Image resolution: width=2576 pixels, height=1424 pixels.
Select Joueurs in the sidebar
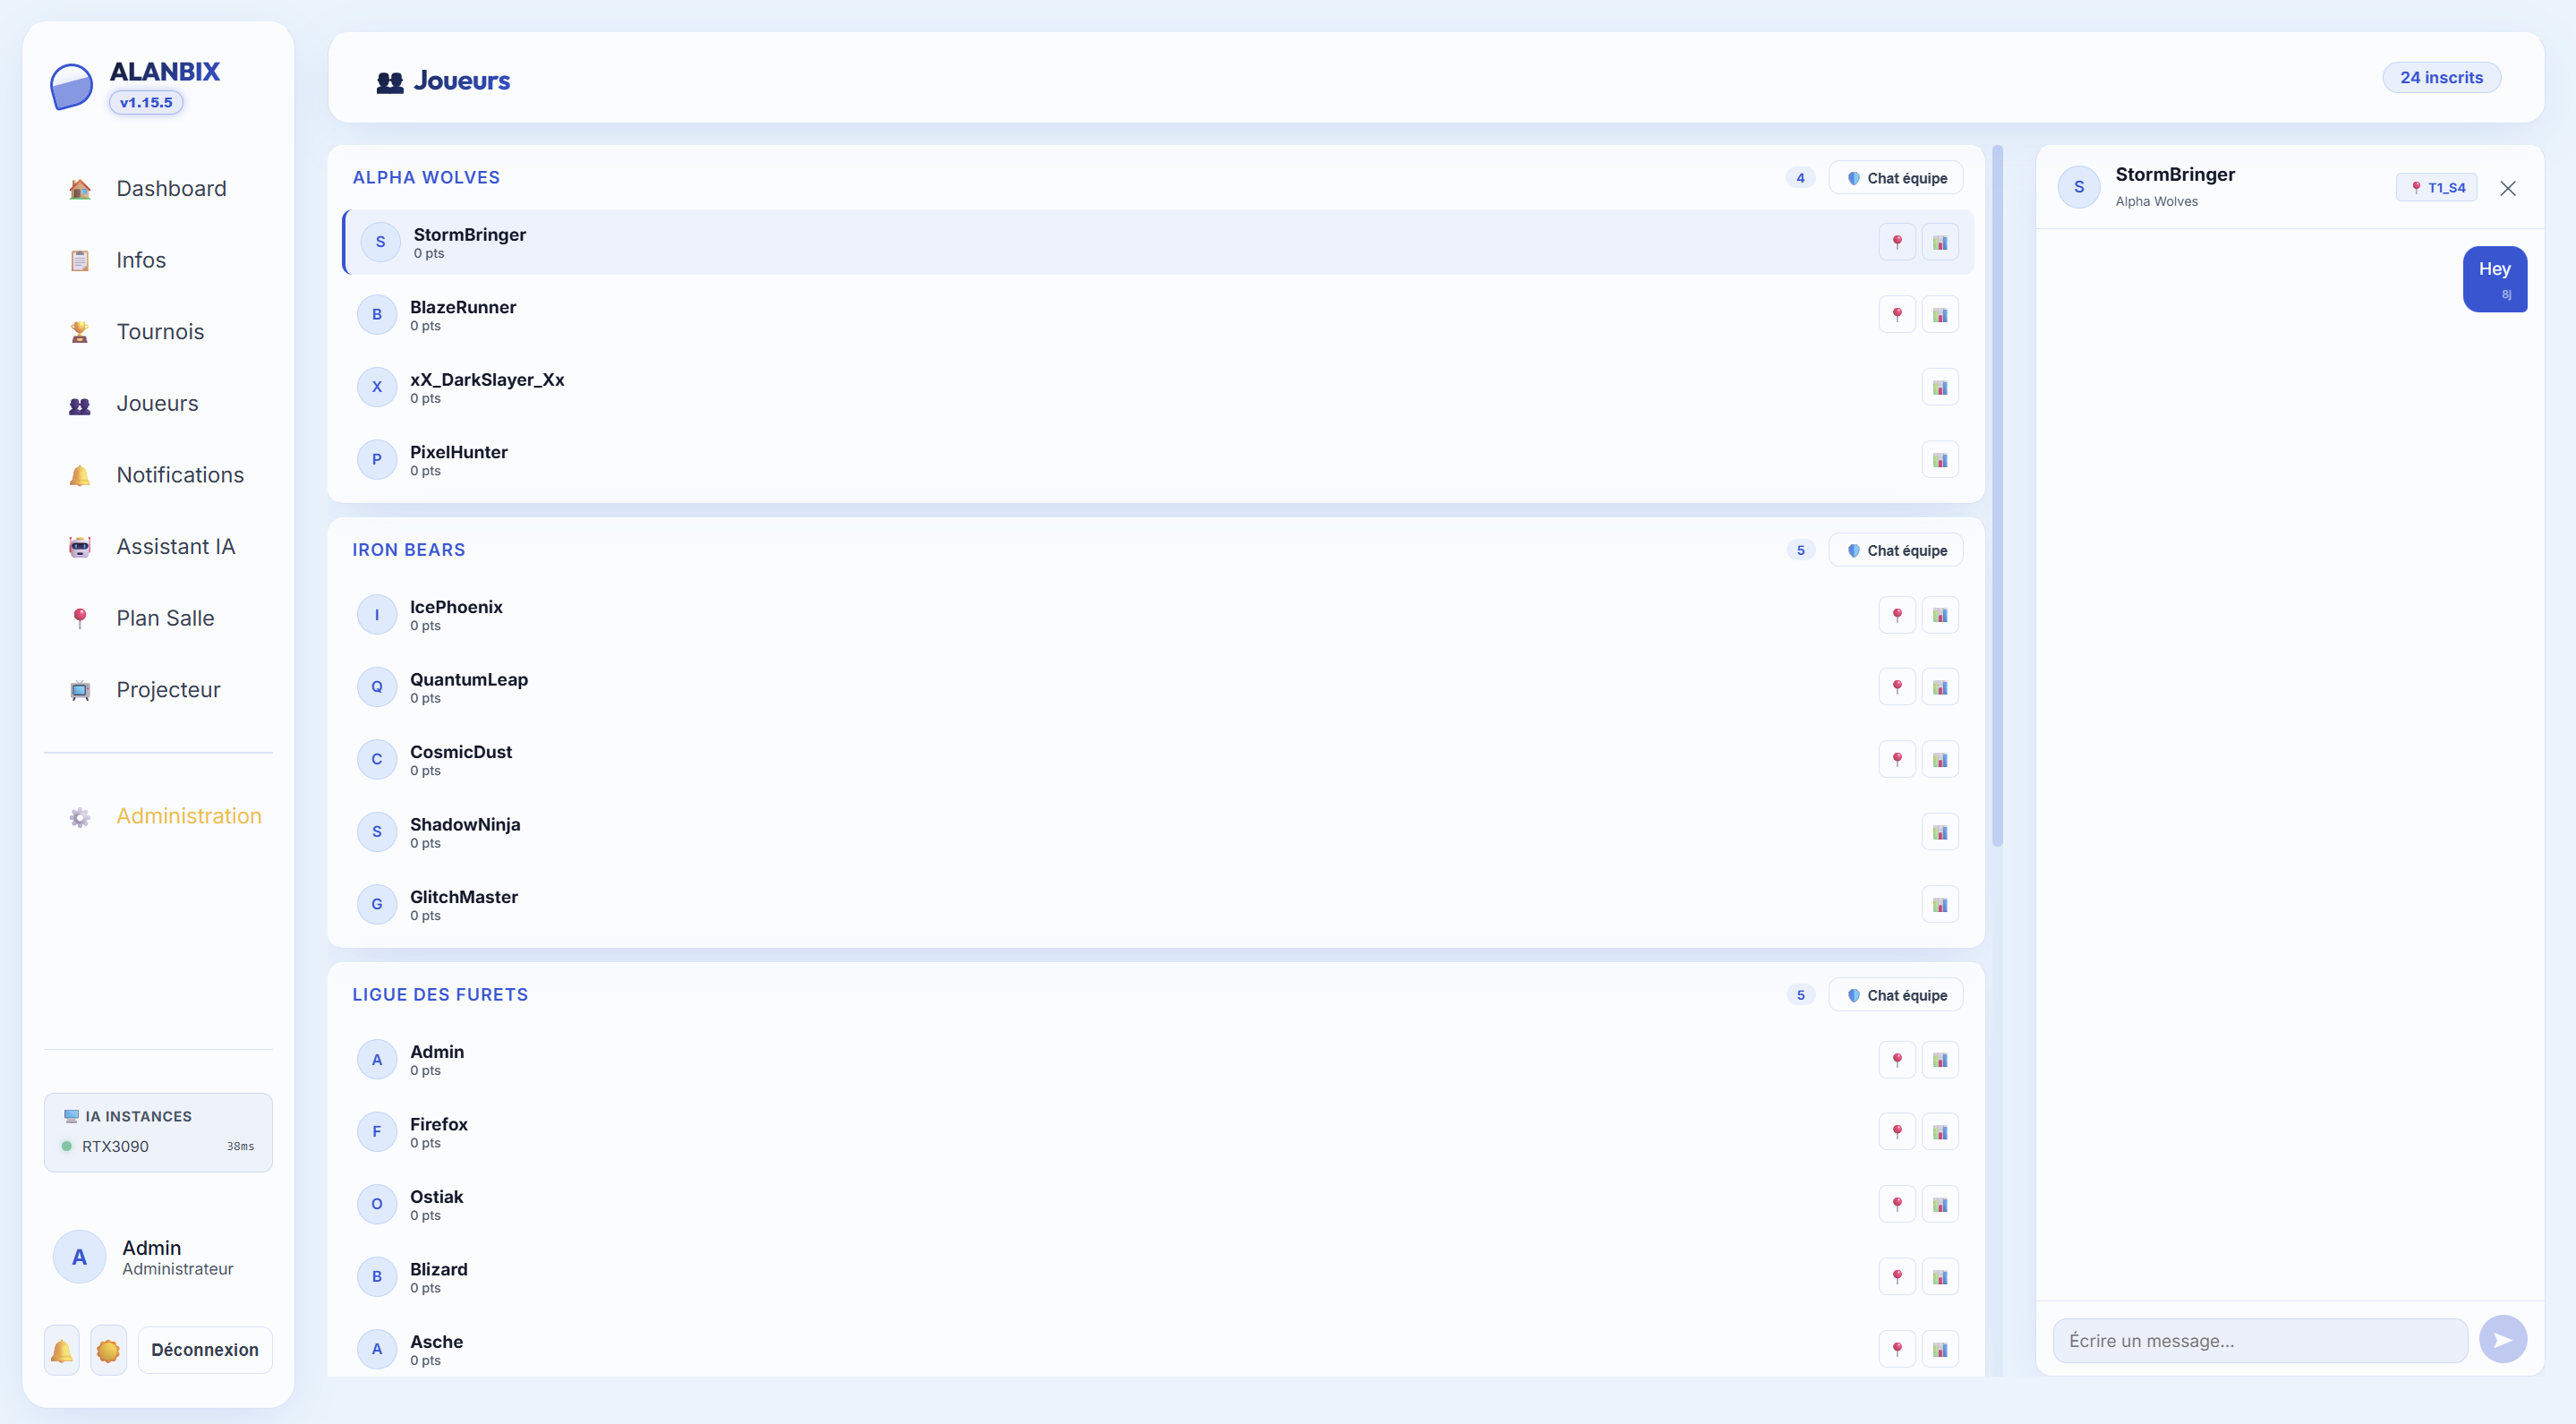point(158,404)
